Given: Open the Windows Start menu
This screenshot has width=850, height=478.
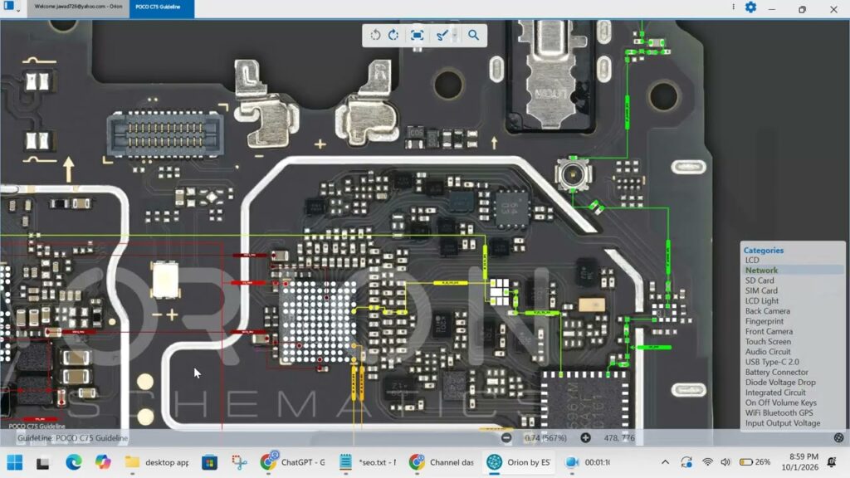Looking at the screenshot, I should coord(15,462).
